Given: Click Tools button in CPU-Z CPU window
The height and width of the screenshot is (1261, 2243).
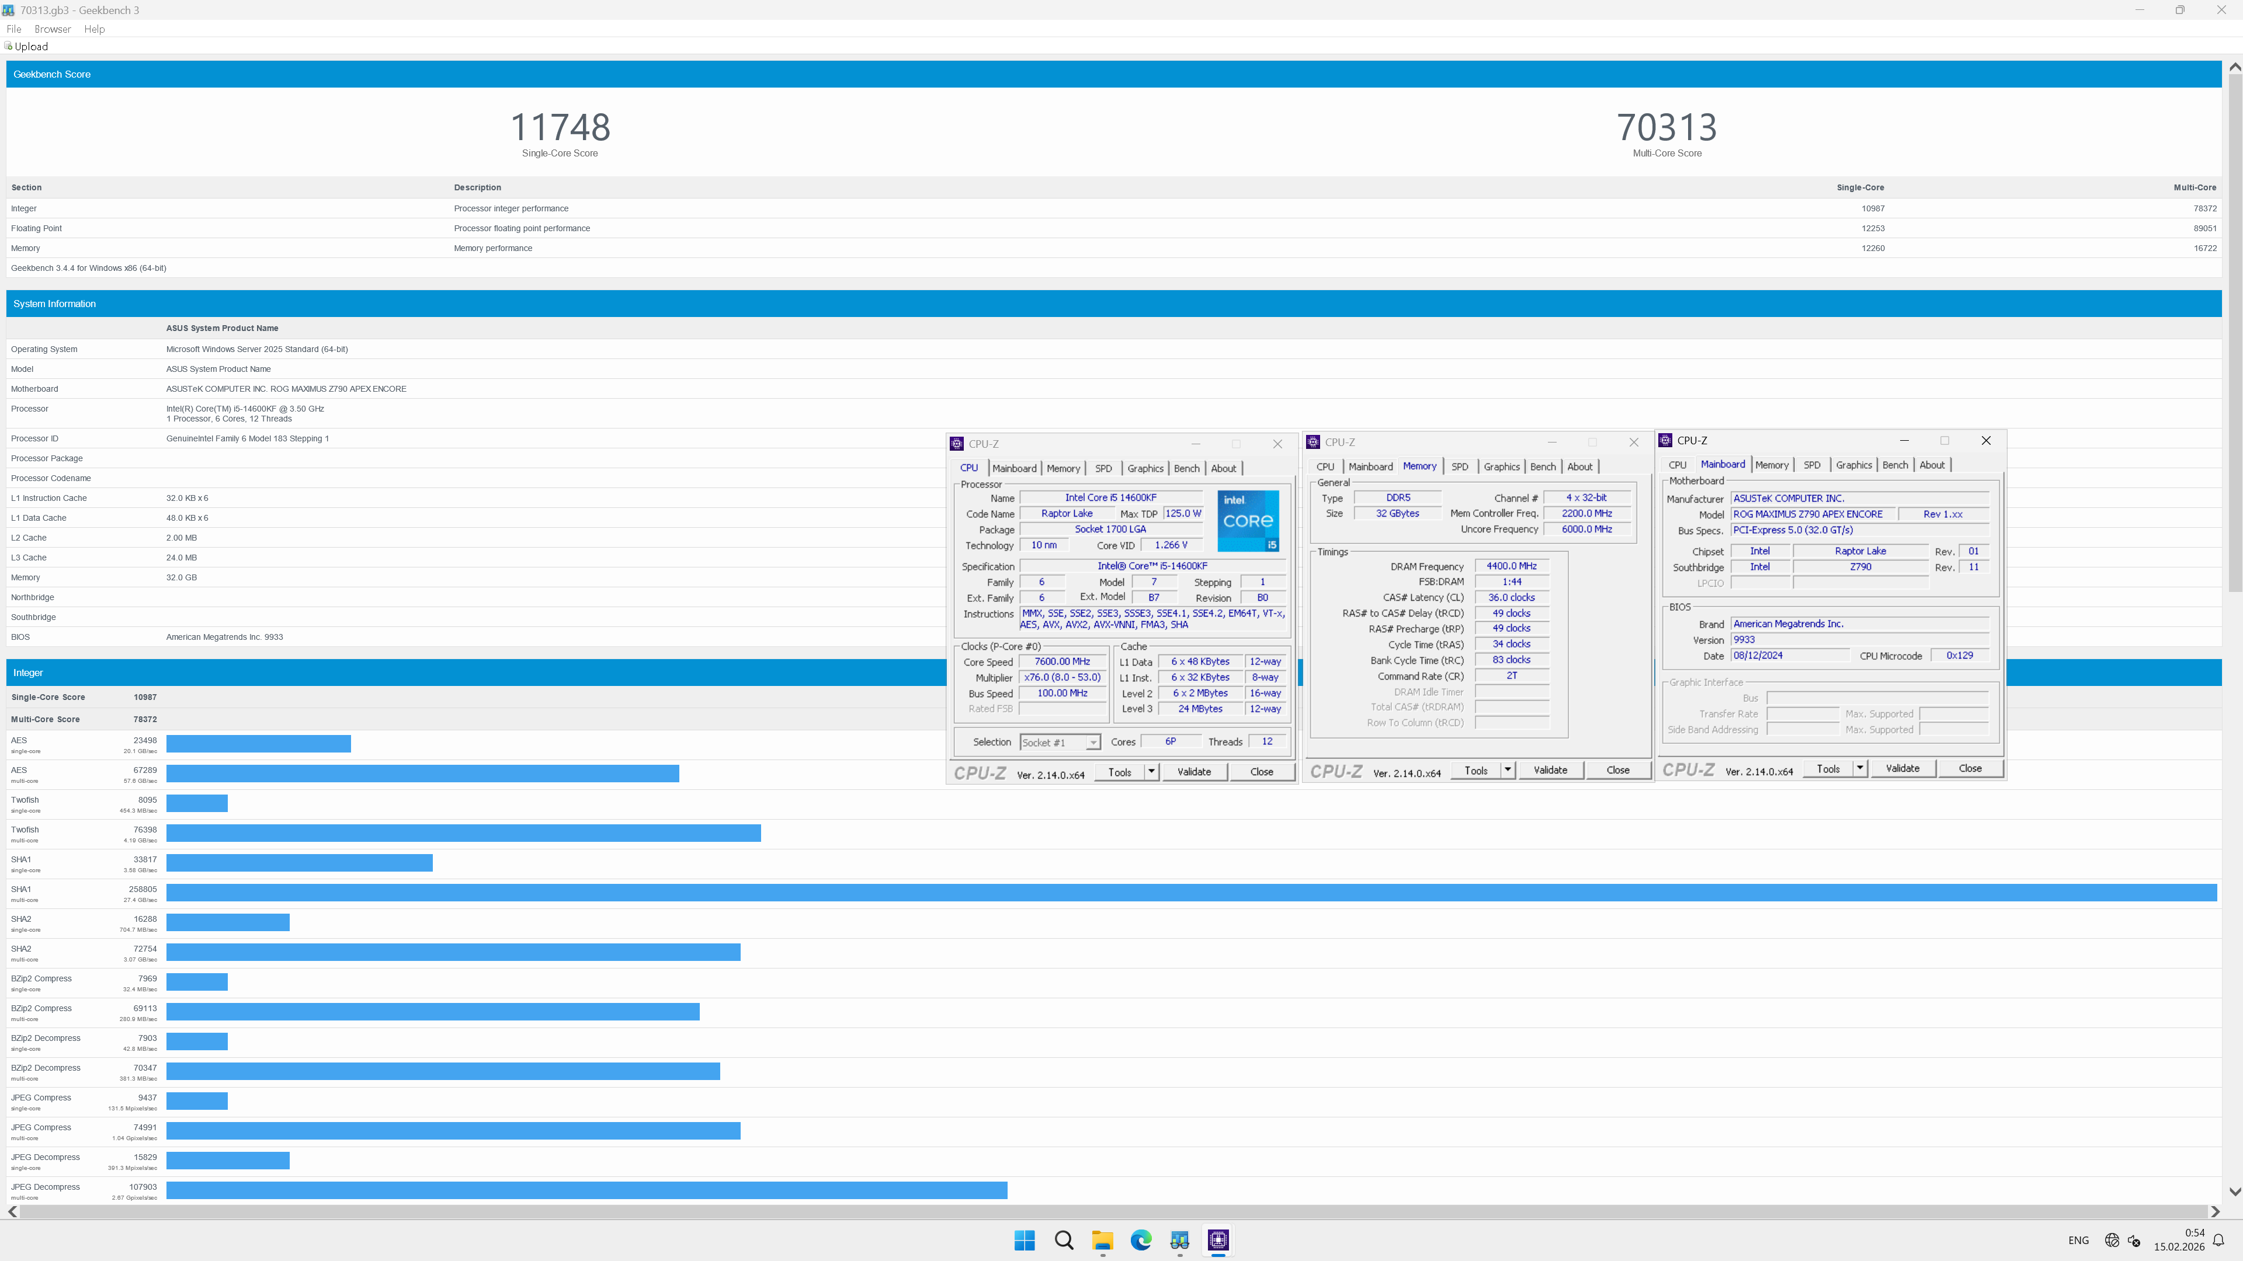Looking at the screenshot, I should coord(1120,771).
